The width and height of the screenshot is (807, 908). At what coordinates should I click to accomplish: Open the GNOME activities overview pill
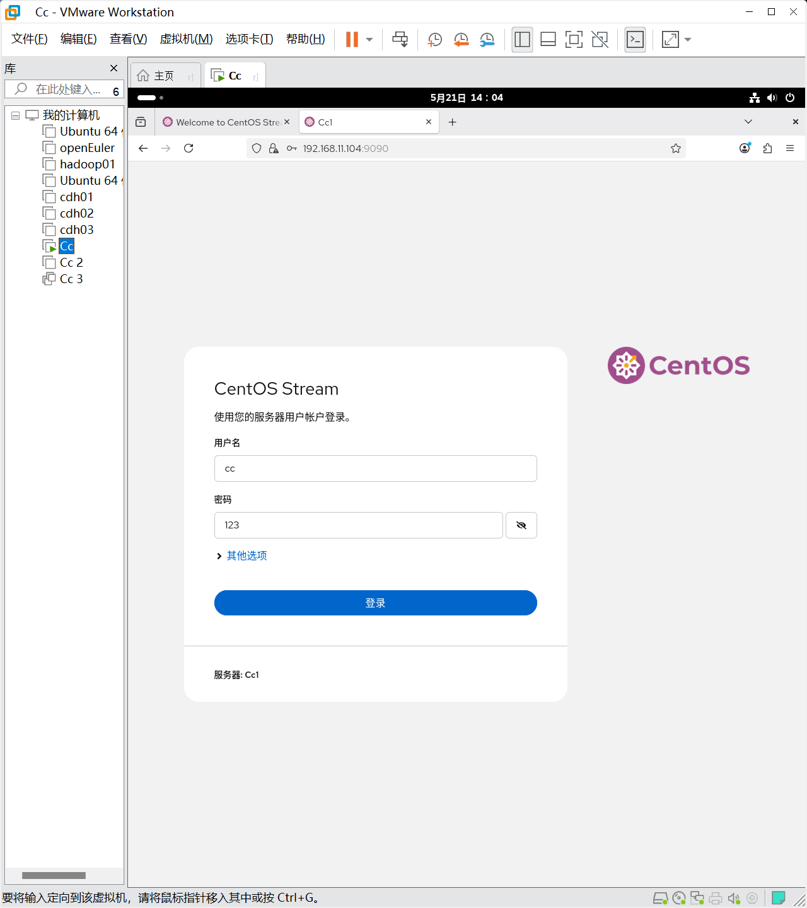click(150, 98)
